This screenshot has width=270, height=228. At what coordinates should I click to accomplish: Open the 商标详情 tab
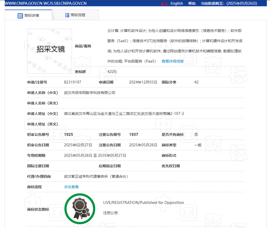tap(28, 15)
